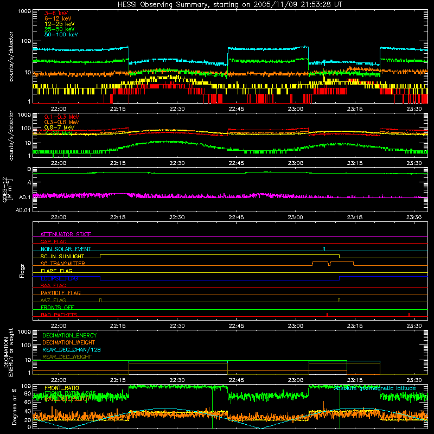Image resolution: width=434 pixels, height=434 pixels.
Task: Select the 25-50 keV legend label
Action: point(60,29)
